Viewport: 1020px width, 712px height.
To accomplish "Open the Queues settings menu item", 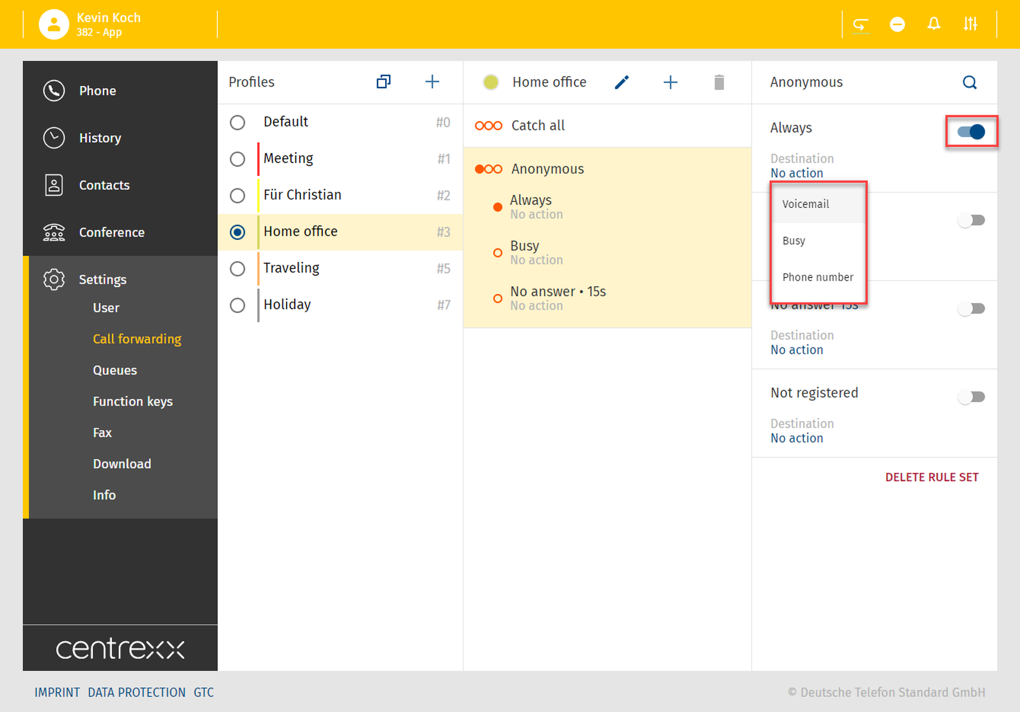I will (x=115, y=370).
